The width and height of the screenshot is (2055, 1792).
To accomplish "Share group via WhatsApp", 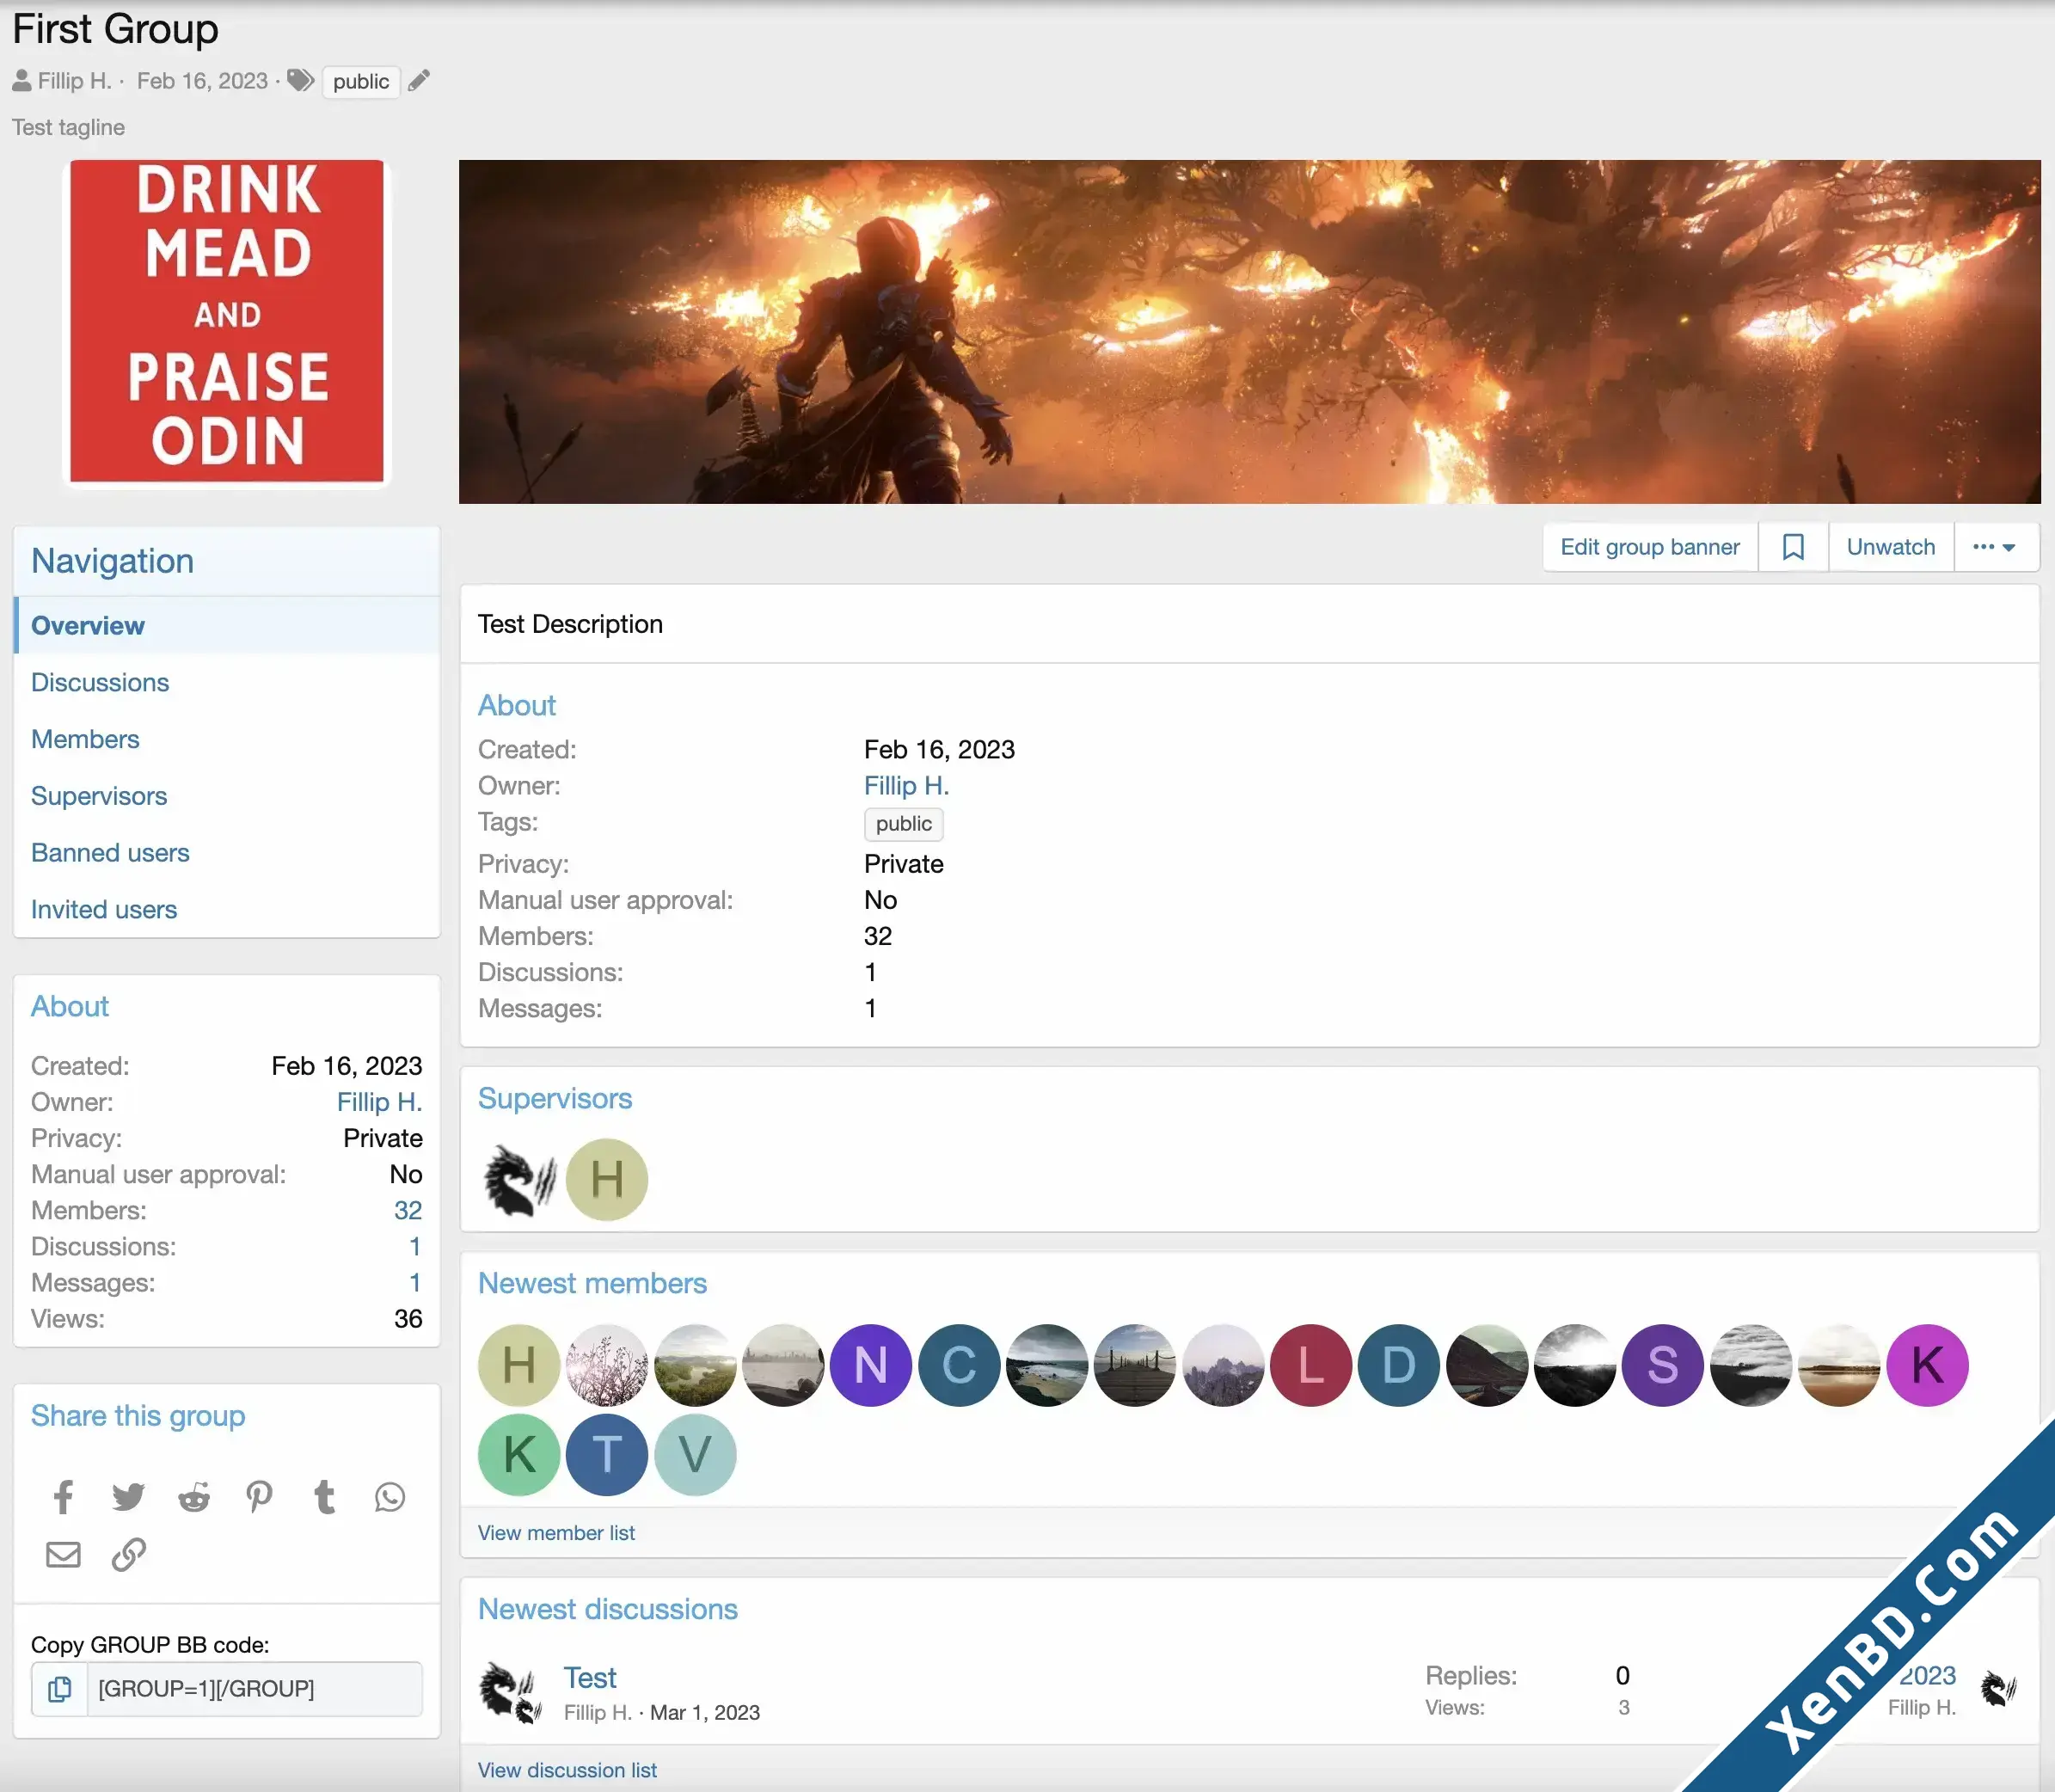I will (390, 1497).
